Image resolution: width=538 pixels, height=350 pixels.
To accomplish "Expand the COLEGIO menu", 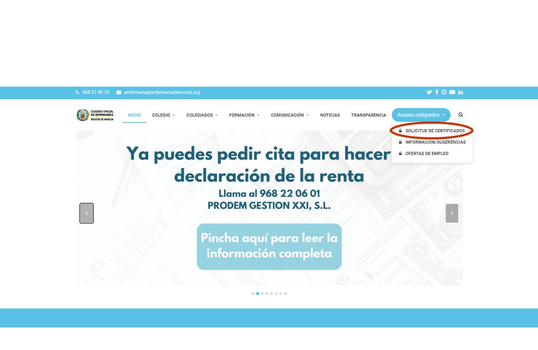I will 164,115.
